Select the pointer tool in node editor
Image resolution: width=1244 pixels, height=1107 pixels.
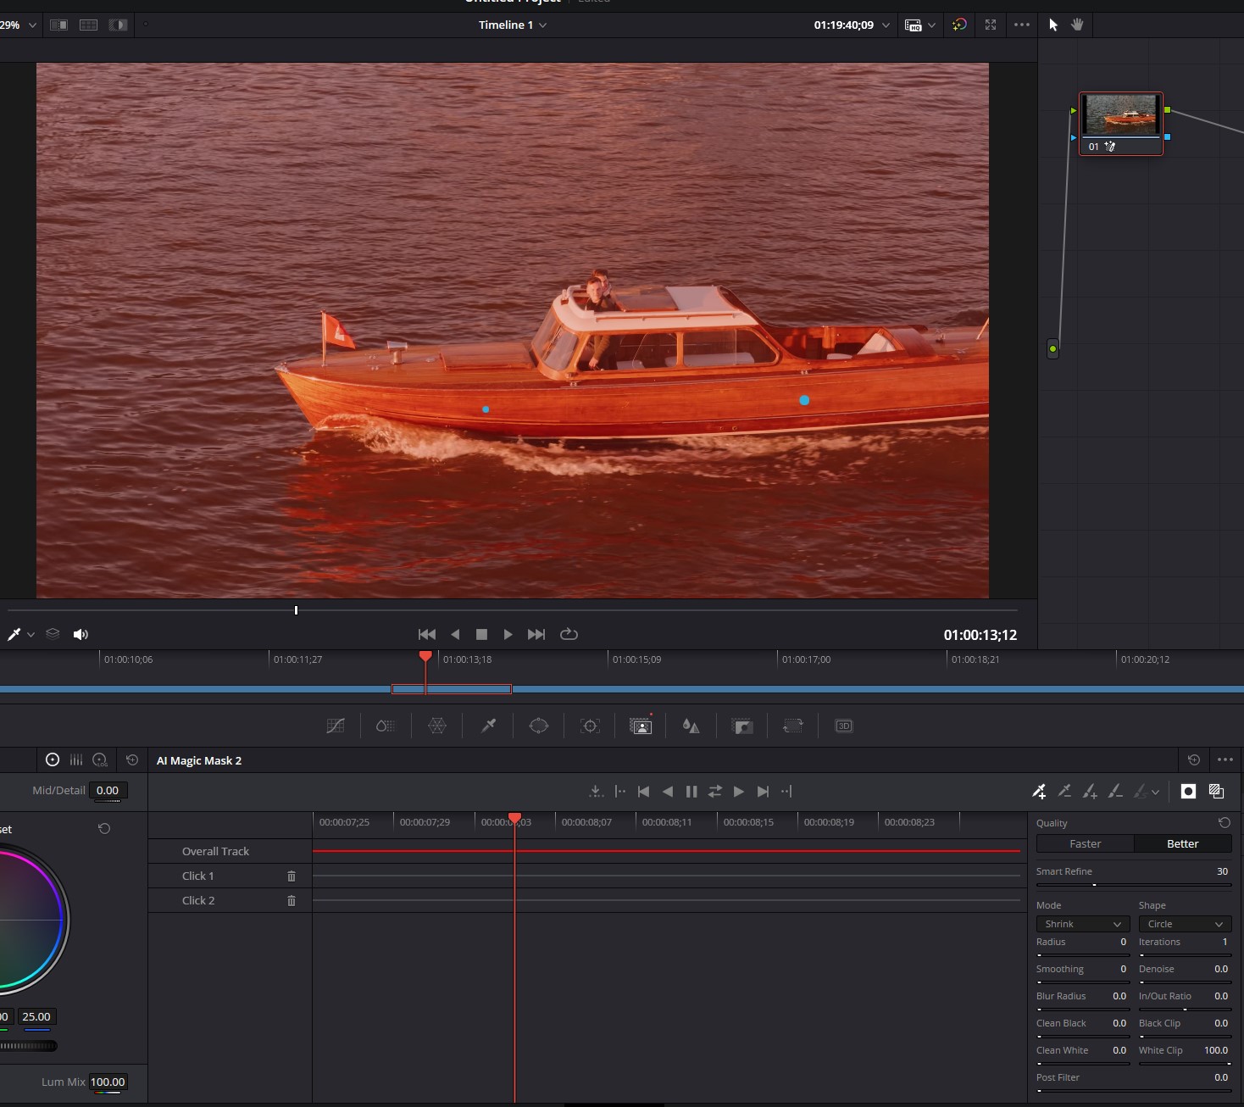click(1053, 25)
